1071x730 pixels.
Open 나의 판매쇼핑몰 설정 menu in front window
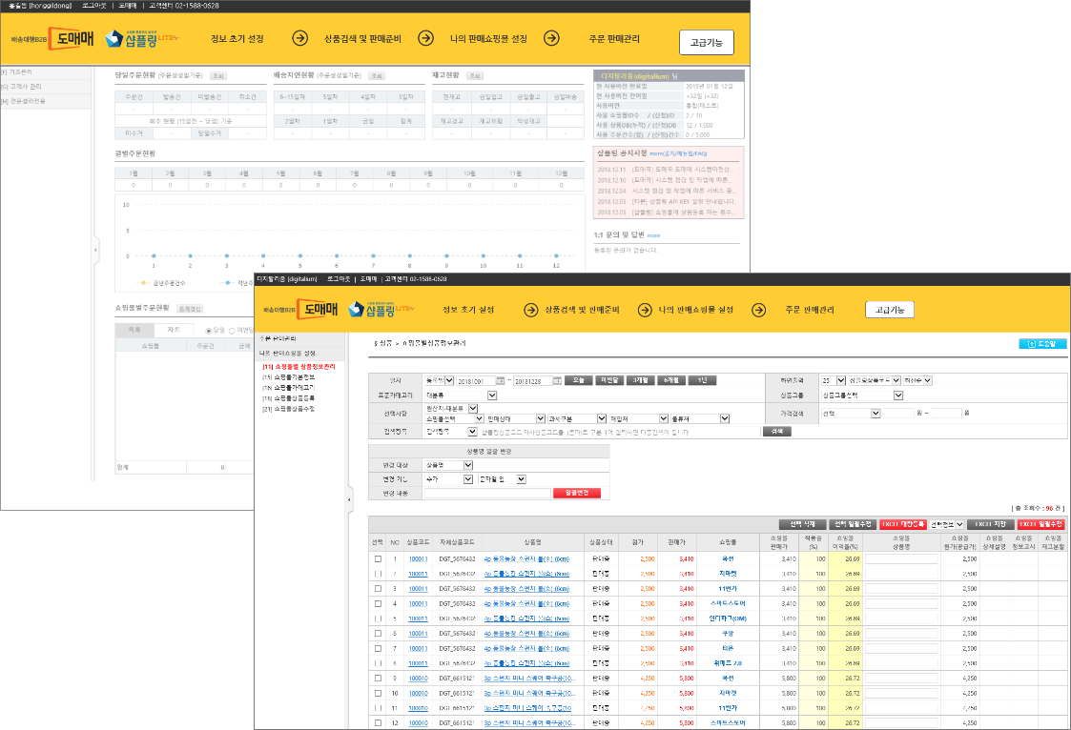point(696,310)
